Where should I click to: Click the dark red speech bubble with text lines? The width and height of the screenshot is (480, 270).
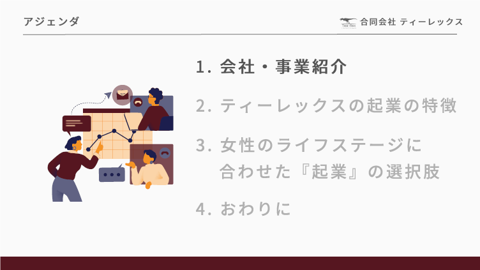pos(77,125)
